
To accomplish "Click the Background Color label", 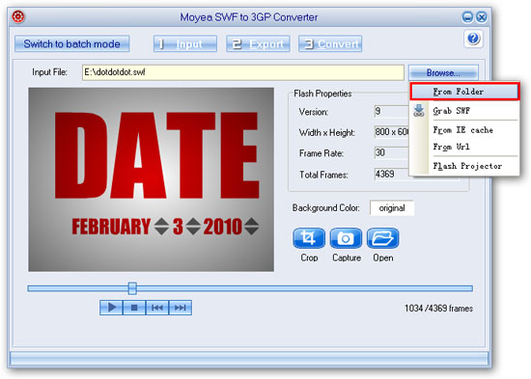I will pos(325,207).
